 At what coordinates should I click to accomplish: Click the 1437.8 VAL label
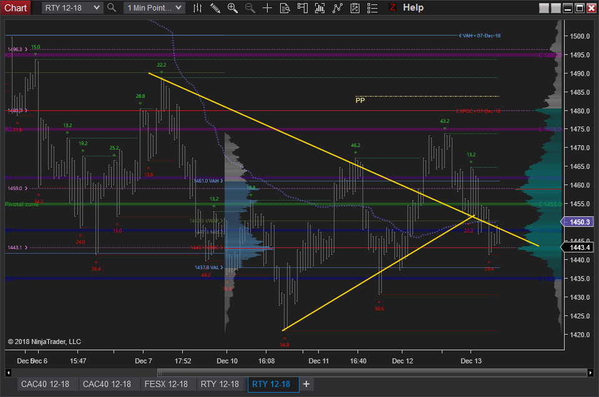point(208,267)
